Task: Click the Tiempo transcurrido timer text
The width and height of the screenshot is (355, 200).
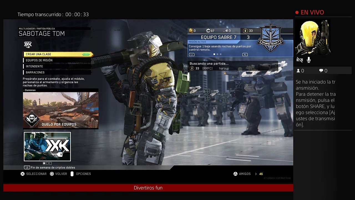Action: coord(53,14)
